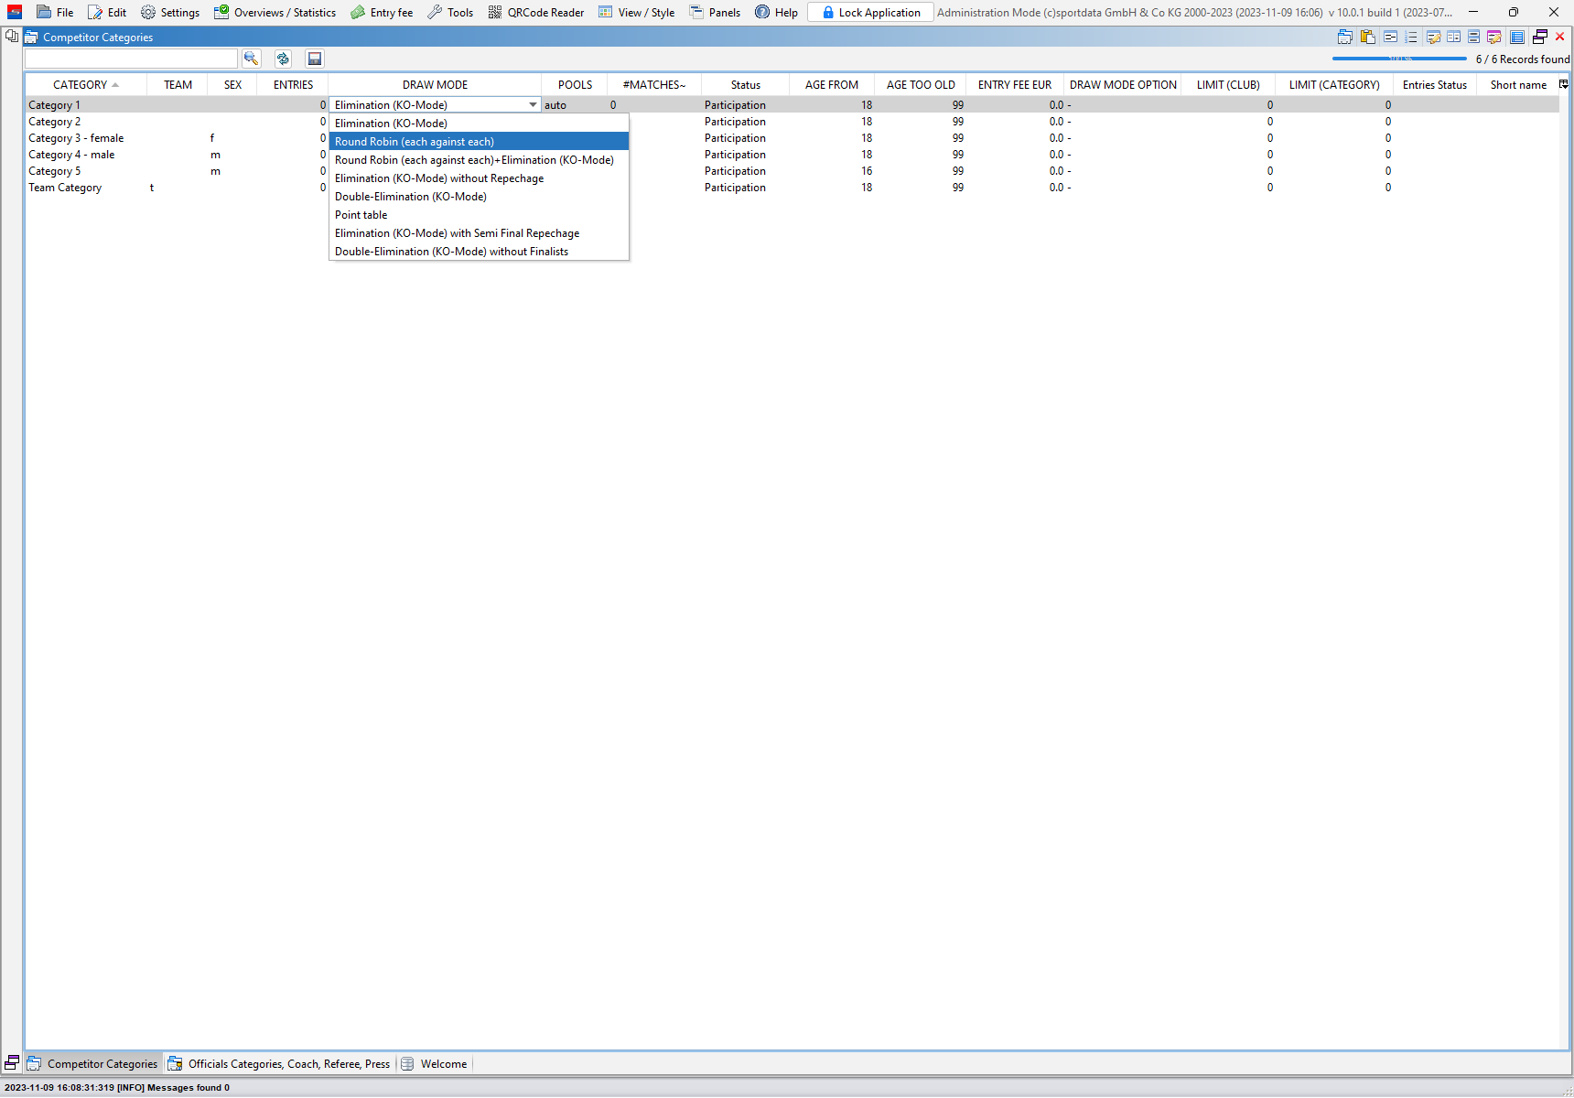The width and height of the screenshot is (1574, 1098).
Task: Switch to the Welcome tab
Action: 443,1063
